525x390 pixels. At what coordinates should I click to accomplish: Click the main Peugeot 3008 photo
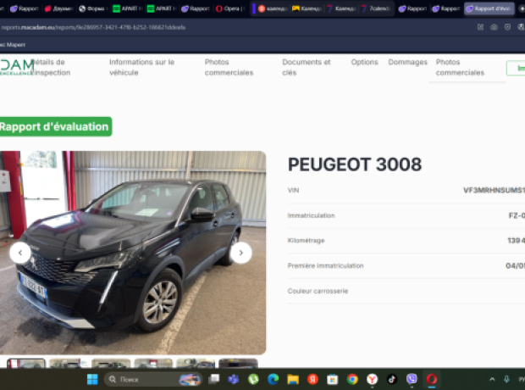(x=133, y=253)
